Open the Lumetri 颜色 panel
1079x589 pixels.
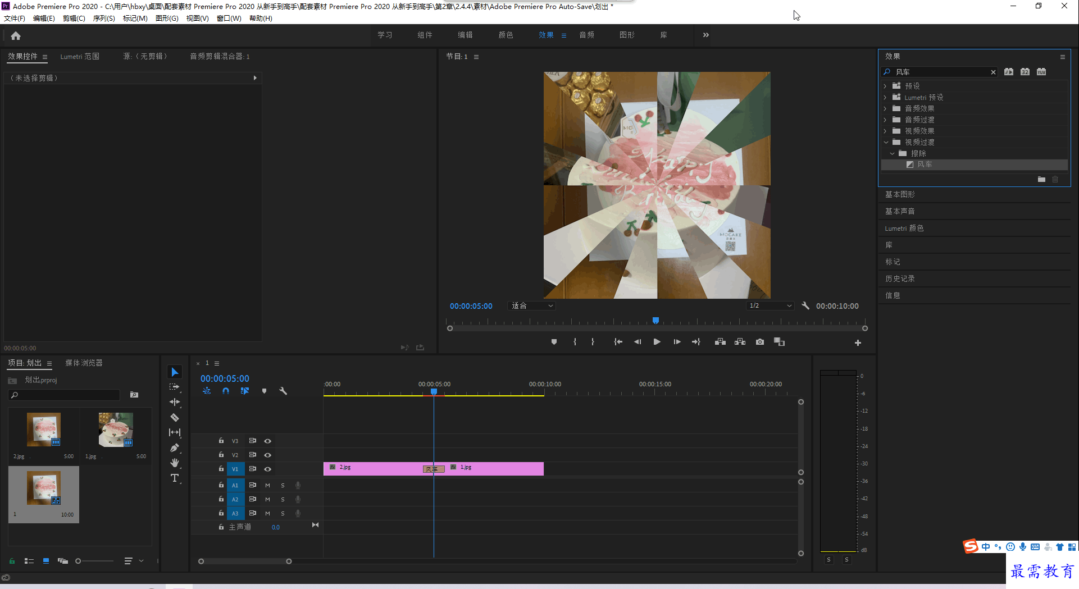[904, 228]
